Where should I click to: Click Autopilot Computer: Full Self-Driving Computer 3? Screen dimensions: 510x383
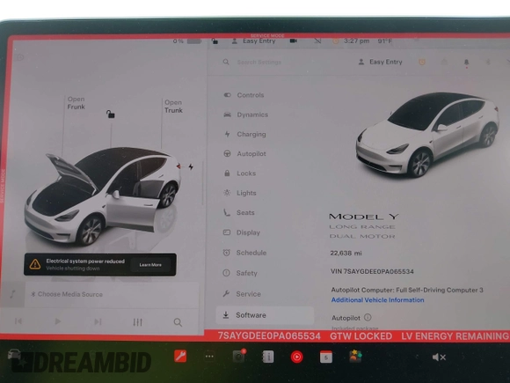407,290
